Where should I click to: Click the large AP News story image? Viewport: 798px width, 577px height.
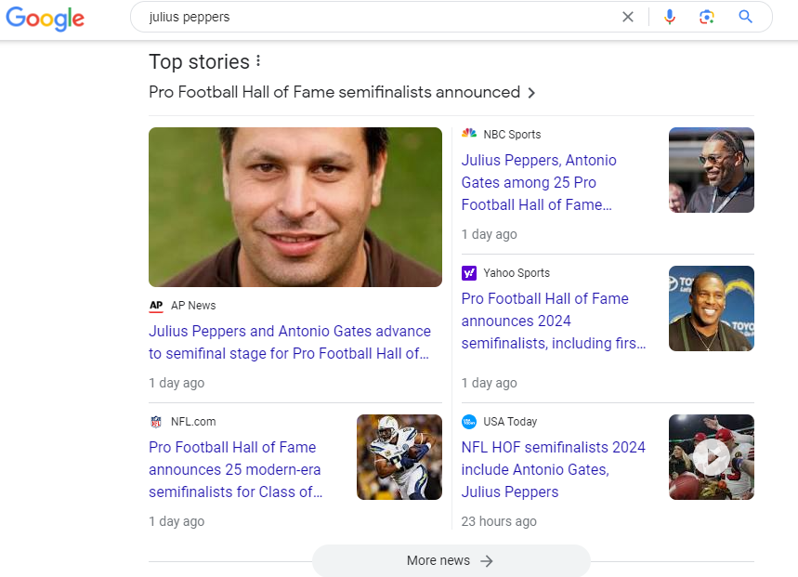coord(295,207)
